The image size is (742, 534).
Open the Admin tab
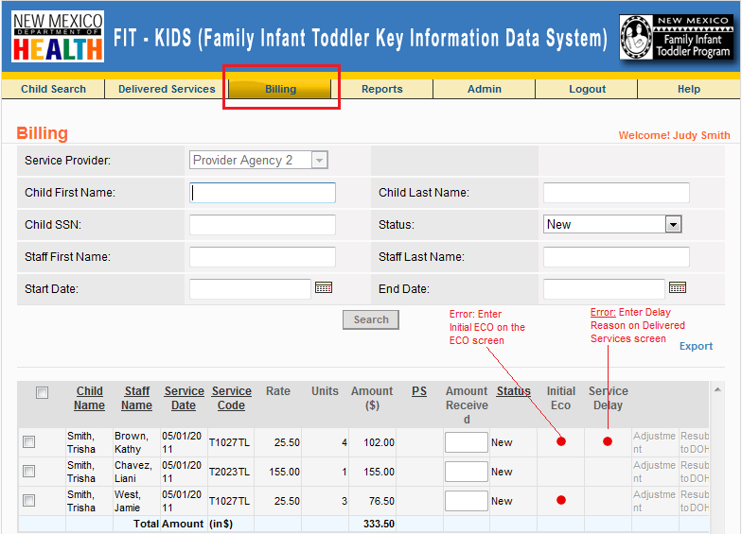pos(485,89)
